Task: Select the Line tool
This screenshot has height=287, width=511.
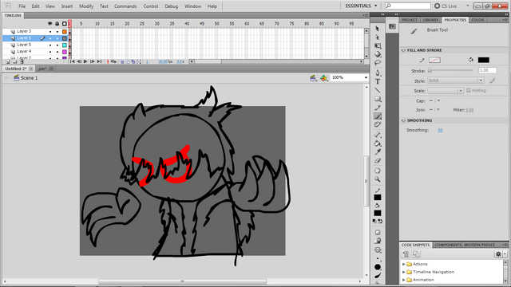Action: (x=378, y=90)
